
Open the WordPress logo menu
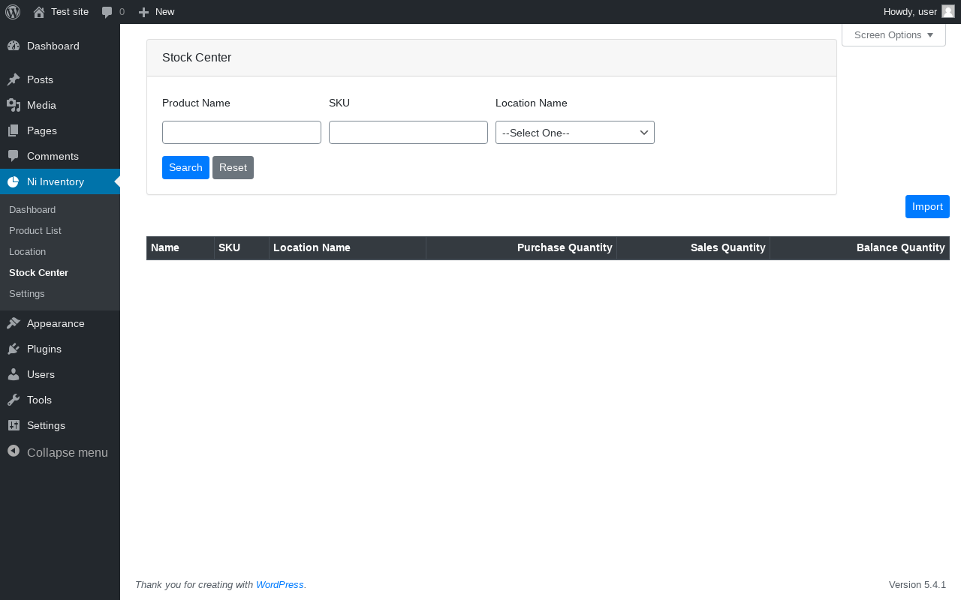pyautogui.click(x=13, y=12)
